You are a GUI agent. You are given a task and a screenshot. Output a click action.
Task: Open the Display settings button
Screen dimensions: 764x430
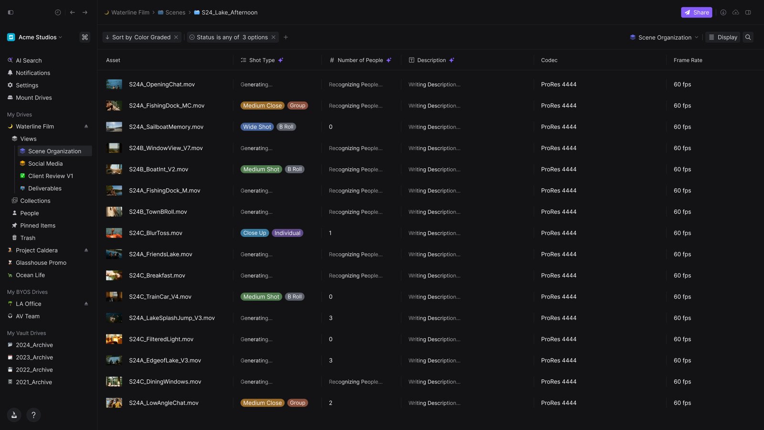pyautogui.click(x=722, y=37)
